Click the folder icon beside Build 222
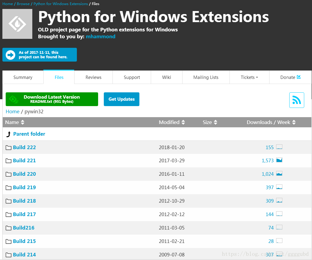Image resolution: width=312 pixels, height=260 pixels. coord(8,147)
